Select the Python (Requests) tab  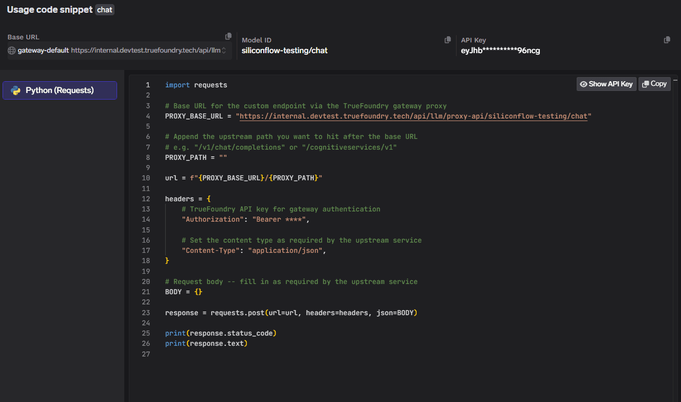coord(60,90)
